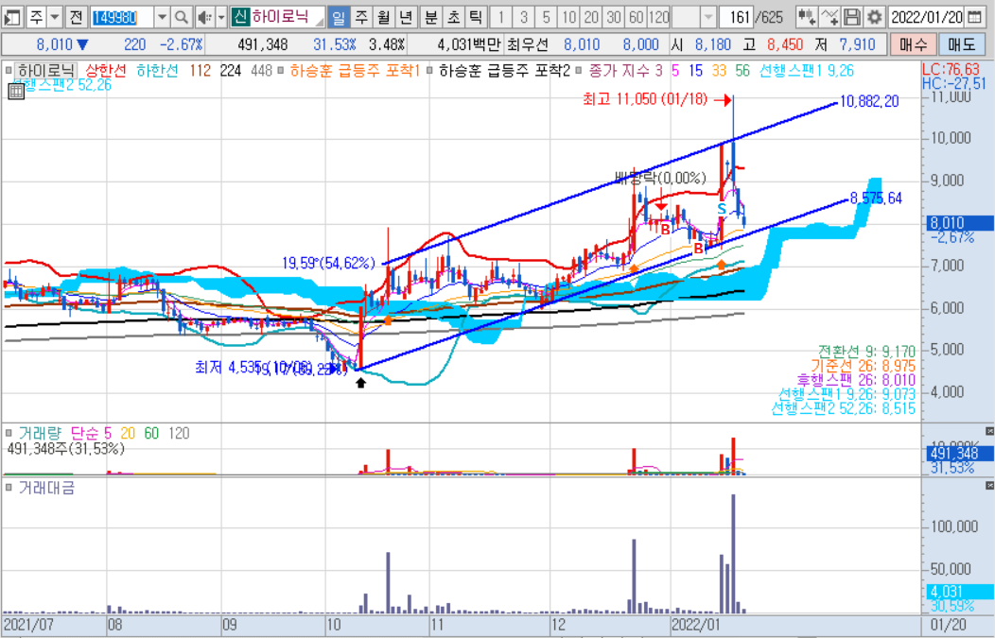Click the 매수 buy button
This screenshot has width=995, height=638.
(913, 44)
